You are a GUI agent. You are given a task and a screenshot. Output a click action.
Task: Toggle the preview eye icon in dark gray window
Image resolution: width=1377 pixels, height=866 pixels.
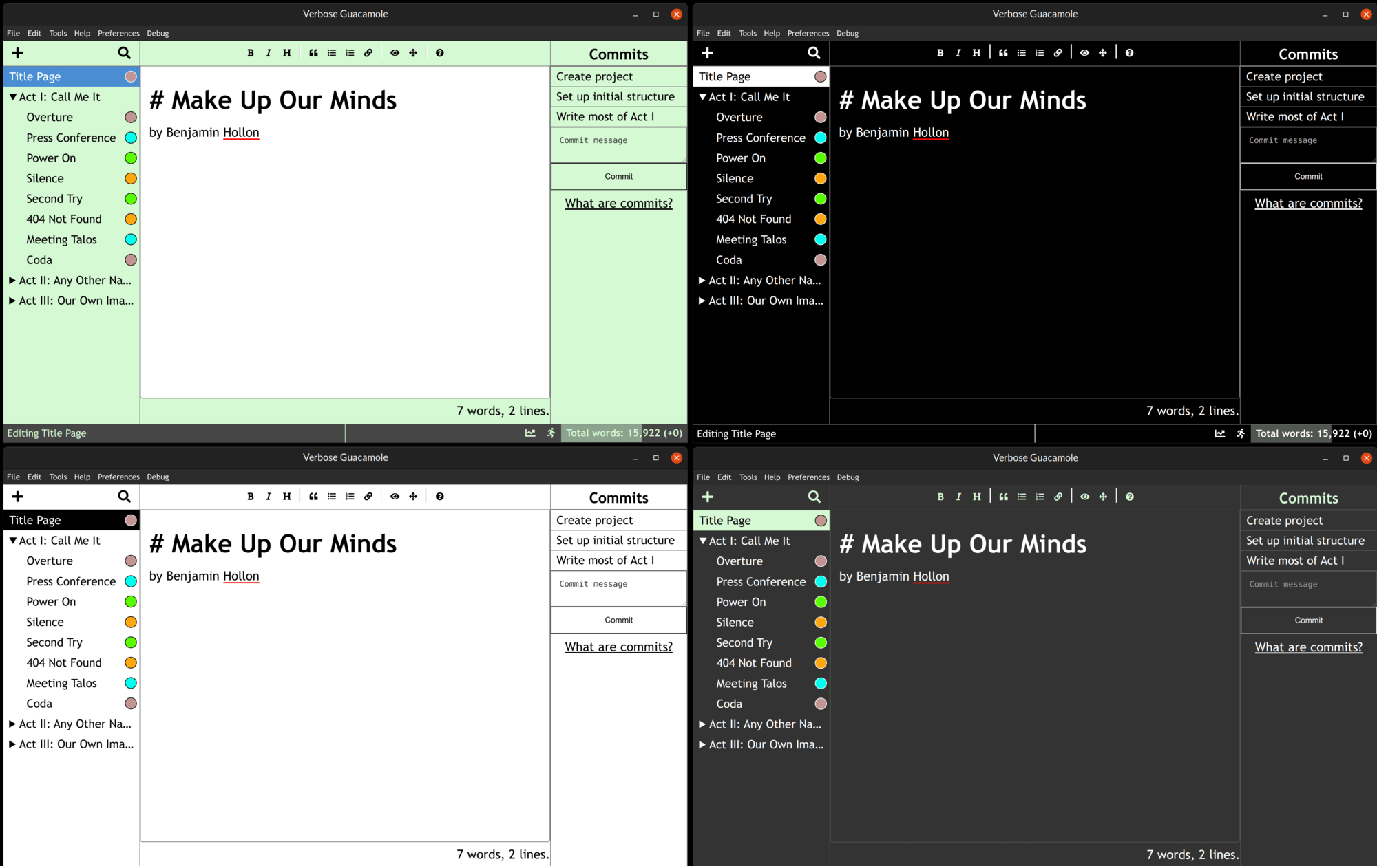1084,497
